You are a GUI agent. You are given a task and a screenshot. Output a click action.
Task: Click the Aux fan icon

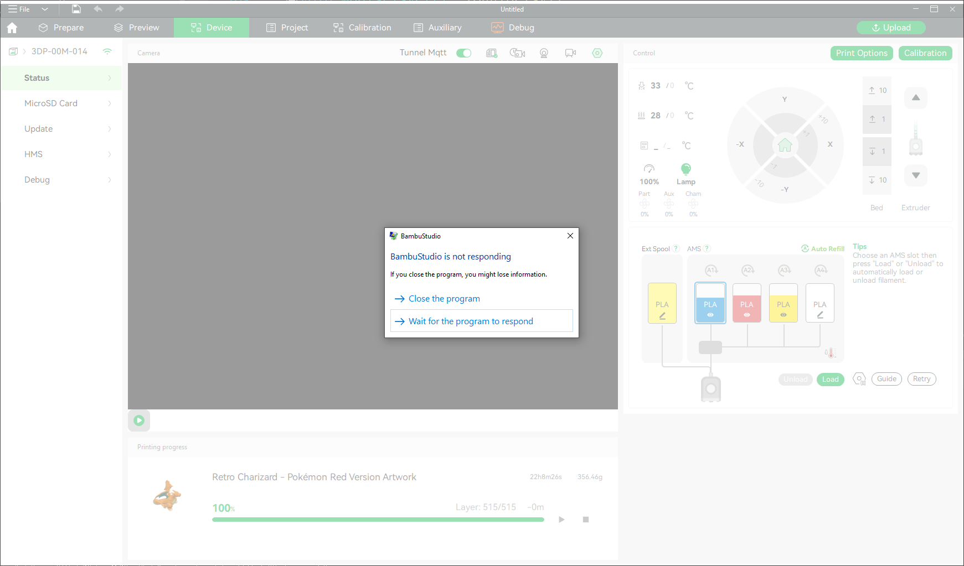click(669, 204)
